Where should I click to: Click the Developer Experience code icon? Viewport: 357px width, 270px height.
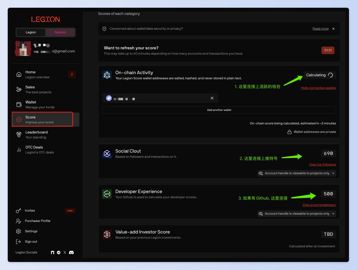107,194
